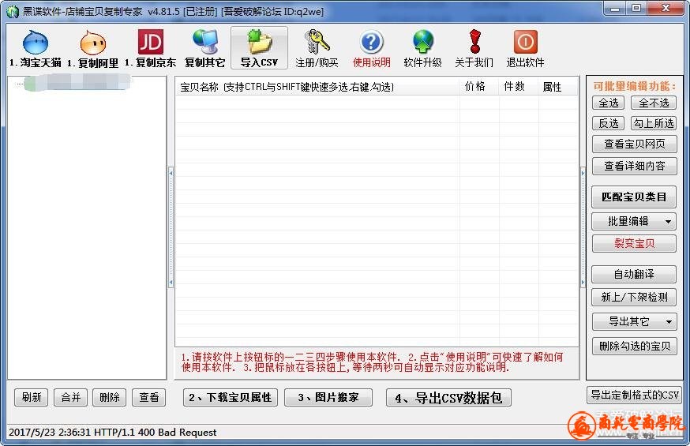This screenshot has height=446, width=690.
Task: Sort list by 价格 column header
Action: point(475,87)
